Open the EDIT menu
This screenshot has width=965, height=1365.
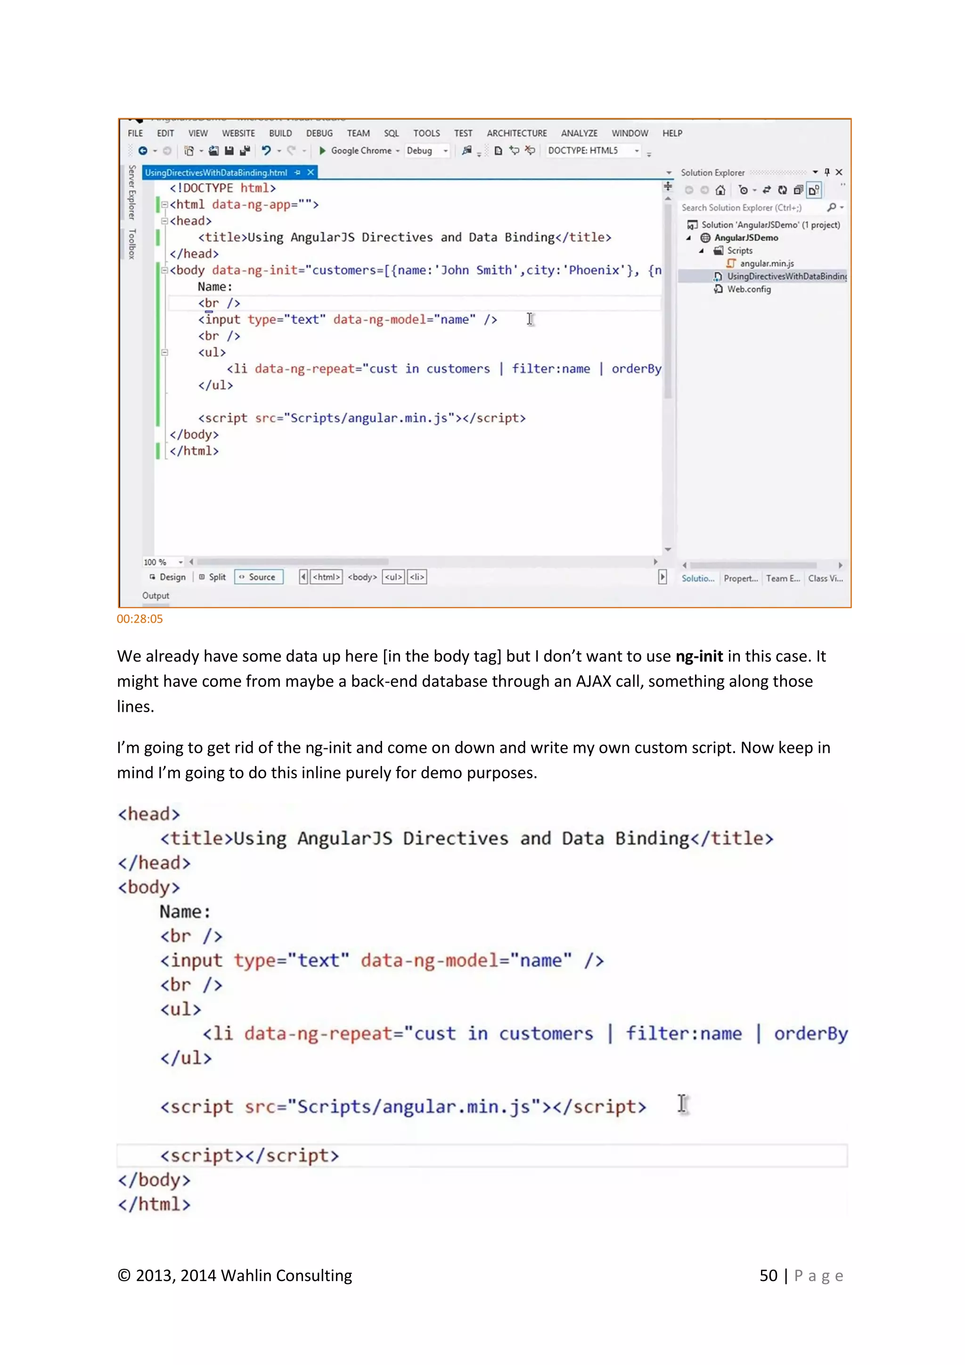click(x=165, y=133)
